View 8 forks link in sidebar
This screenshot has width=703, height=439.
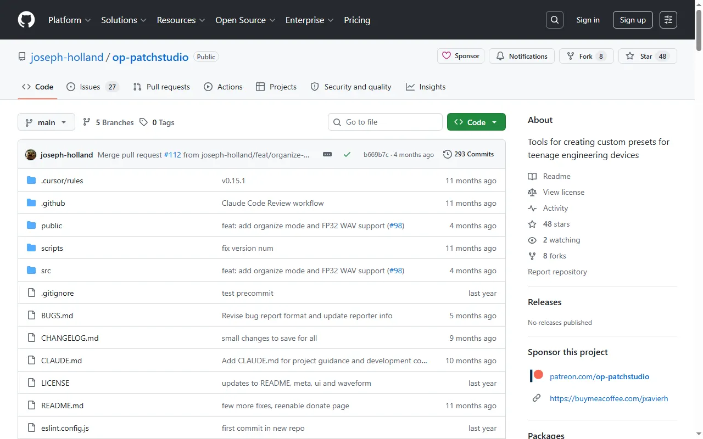547,256
